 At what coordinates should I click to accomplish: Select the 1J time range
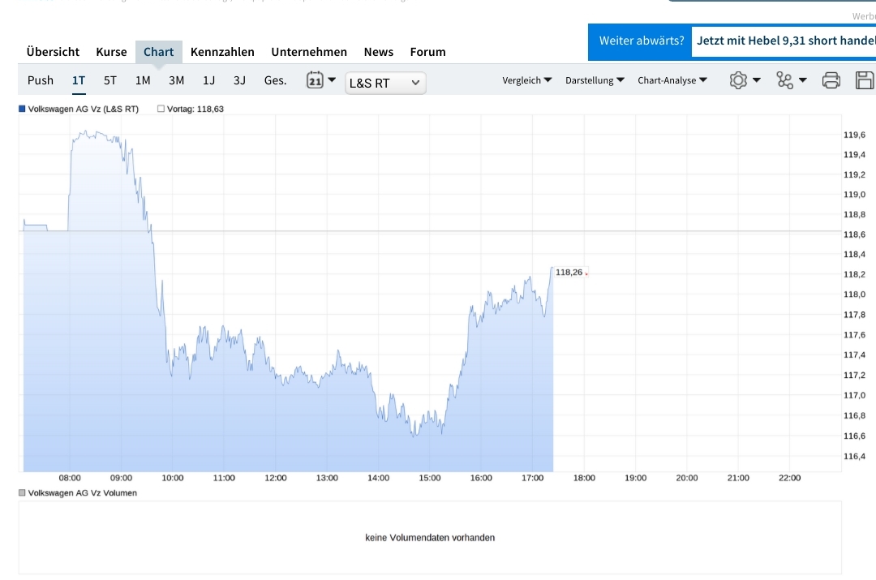[x=209, y=80]
